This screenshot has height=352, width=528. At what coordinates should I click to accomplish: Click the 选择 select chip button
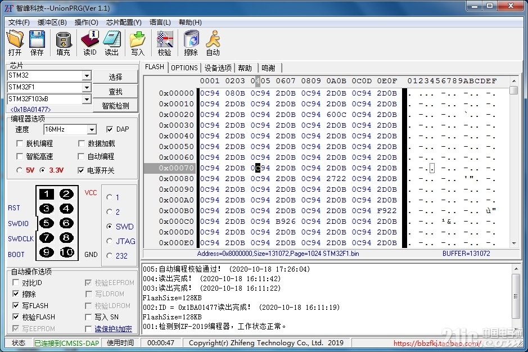[115, 77]
